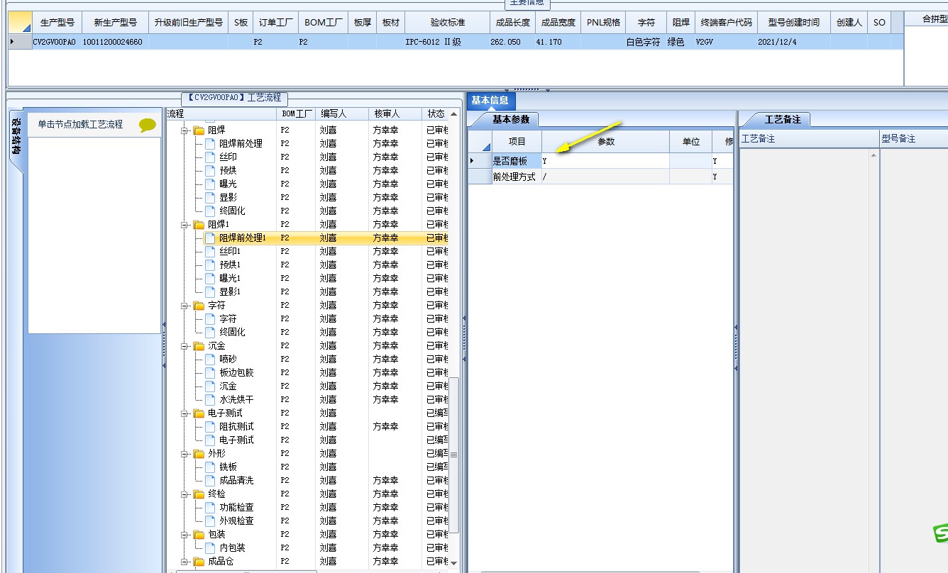
Task: Collapse the 阻焊 folder node
Action: click(x=184, y=130)
